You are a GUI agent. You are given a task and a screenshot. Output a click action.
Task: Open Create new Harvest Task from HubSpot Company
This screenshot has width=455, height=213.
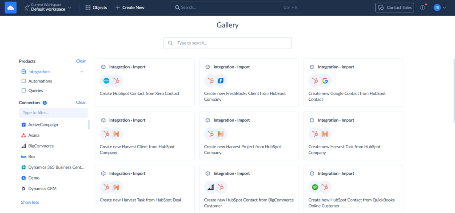click(x=353, y=136)
